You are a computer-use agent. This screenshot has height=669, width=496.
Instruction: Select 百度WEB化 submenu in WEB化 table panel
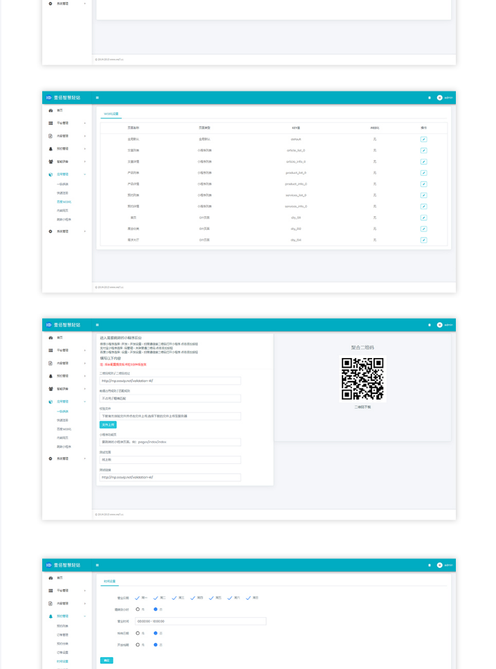pyautogui.click(x=64, y=202)
